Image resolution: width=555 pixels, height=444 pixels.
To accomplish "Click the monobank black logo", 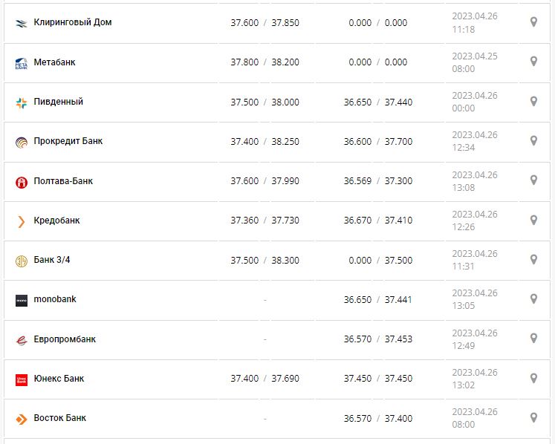I will (21, 300).
